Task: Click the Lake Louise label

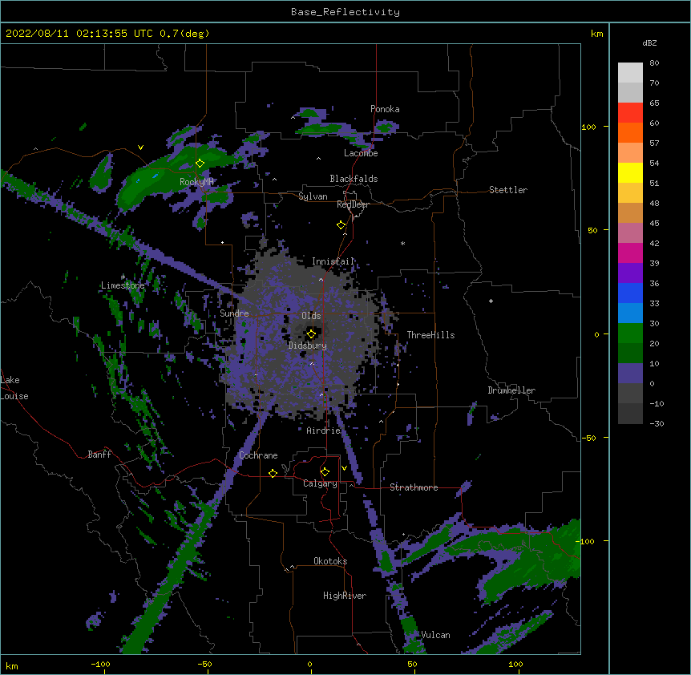Action: click(x=14, y=388)
